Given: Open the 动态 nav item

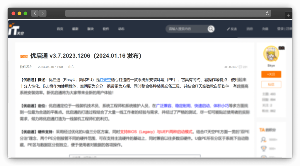Looking at the screenshot, I should [121, 29].
